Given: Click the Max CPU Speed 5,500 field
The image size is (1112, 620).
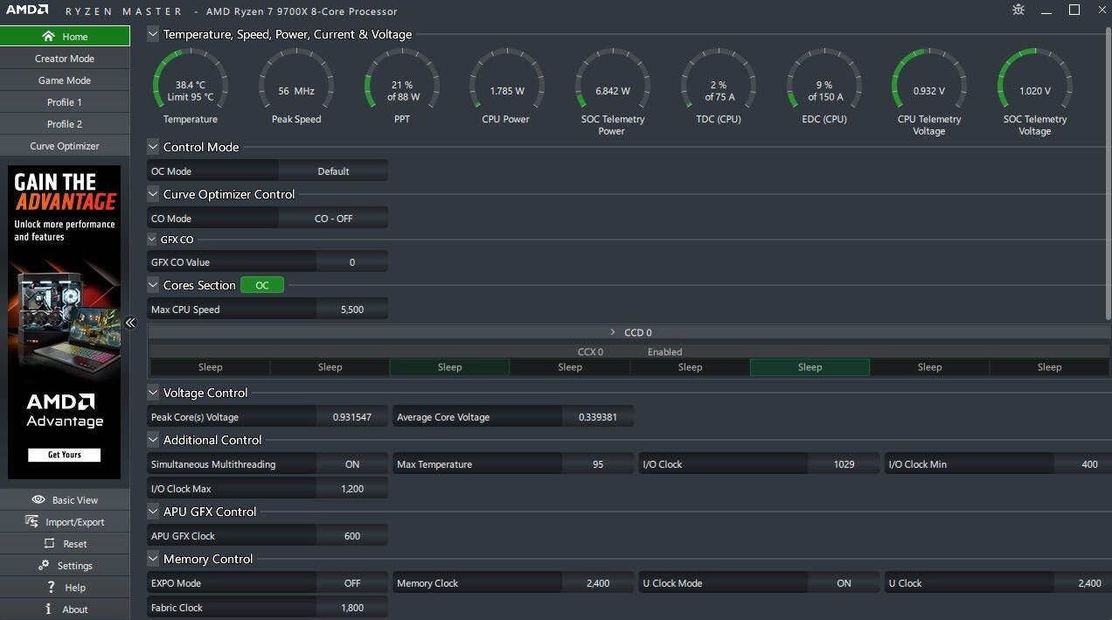Looking at the screenshot, I should (352, 310).
